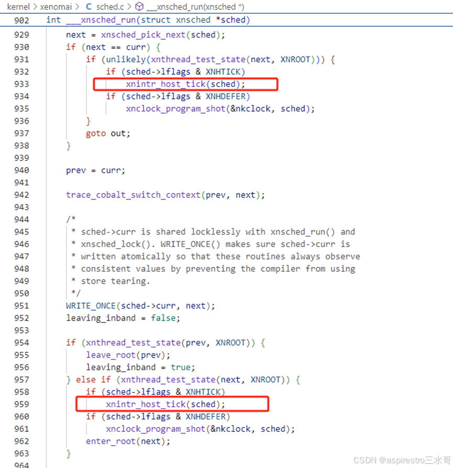Click 'leaving_inband = true;' line 956
Viewport: 453px width, 468px height.
coord(140,367)
